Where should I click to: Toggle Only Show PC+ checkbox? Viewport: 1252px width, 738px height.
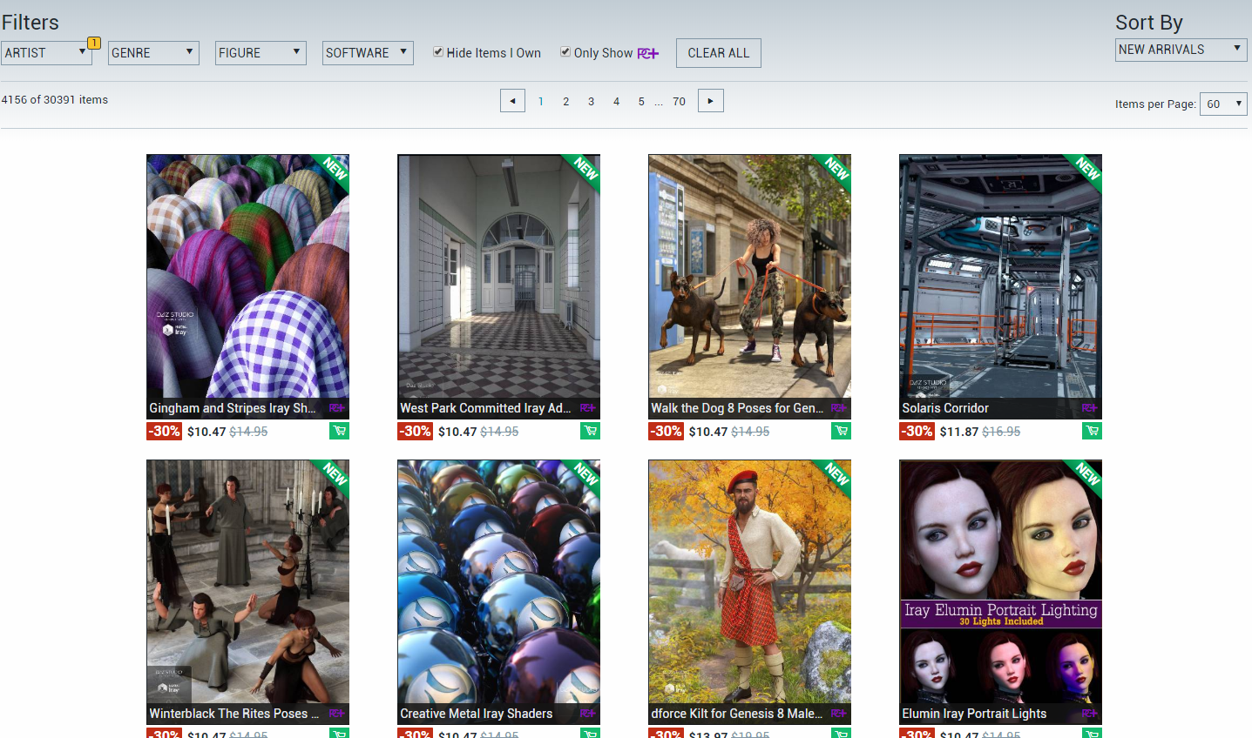coord(565,52)
